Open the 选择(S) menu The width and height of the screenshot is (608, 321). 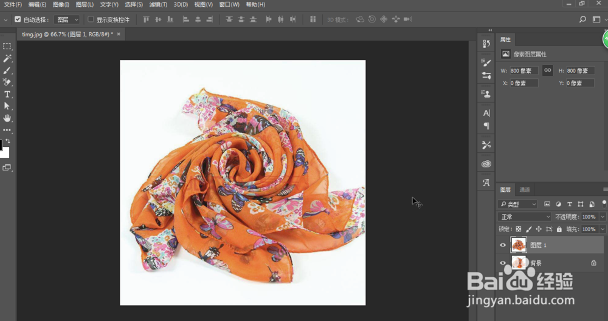click(134, 5)
